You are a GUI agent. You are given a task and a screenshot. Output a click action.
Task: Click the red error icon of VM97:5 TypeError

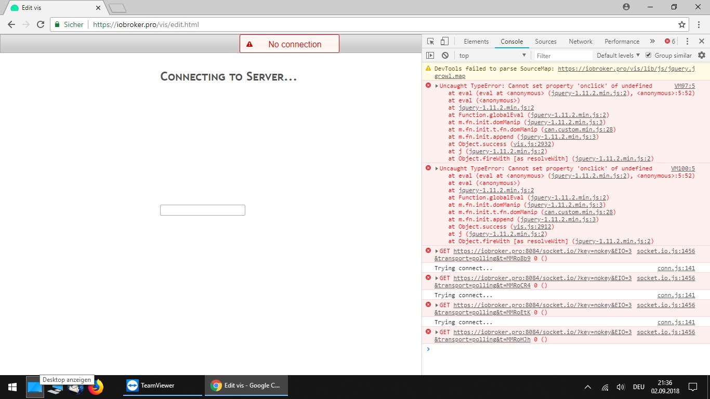tap(428, 86)
